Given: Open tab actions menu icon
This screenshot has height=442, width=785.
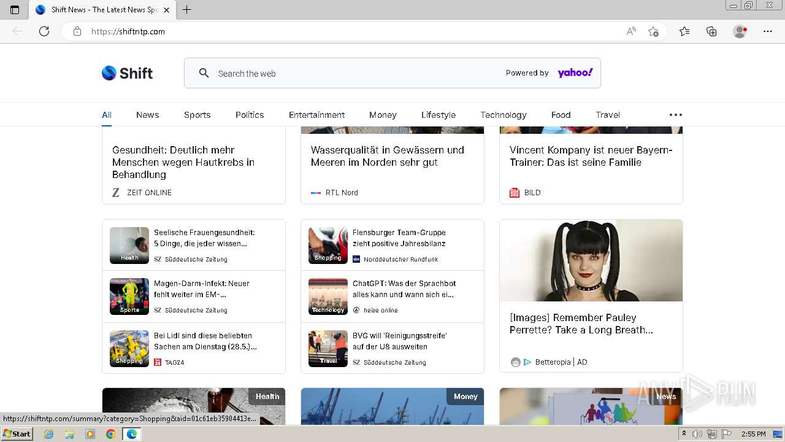Looking at the screenshot, I should tap(15, 10).
